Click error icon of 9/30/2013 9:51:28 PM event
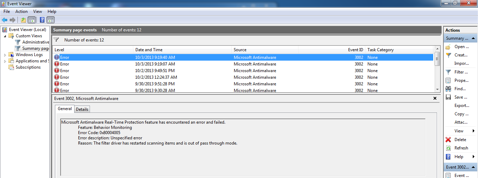This screenshot has height=178, width=478. (57, 84)
